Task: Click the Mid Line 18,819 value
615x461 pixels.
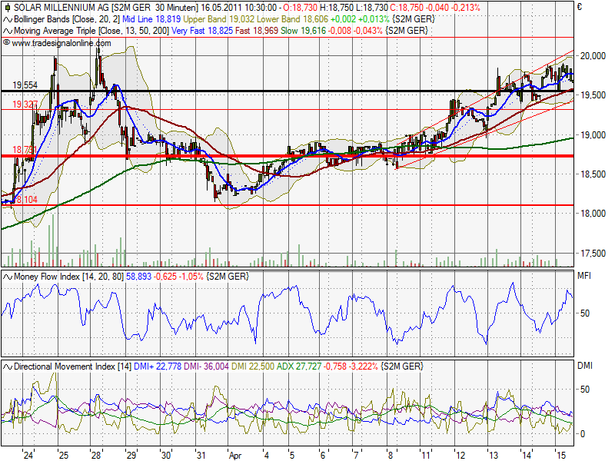Action: coord(151,19)
